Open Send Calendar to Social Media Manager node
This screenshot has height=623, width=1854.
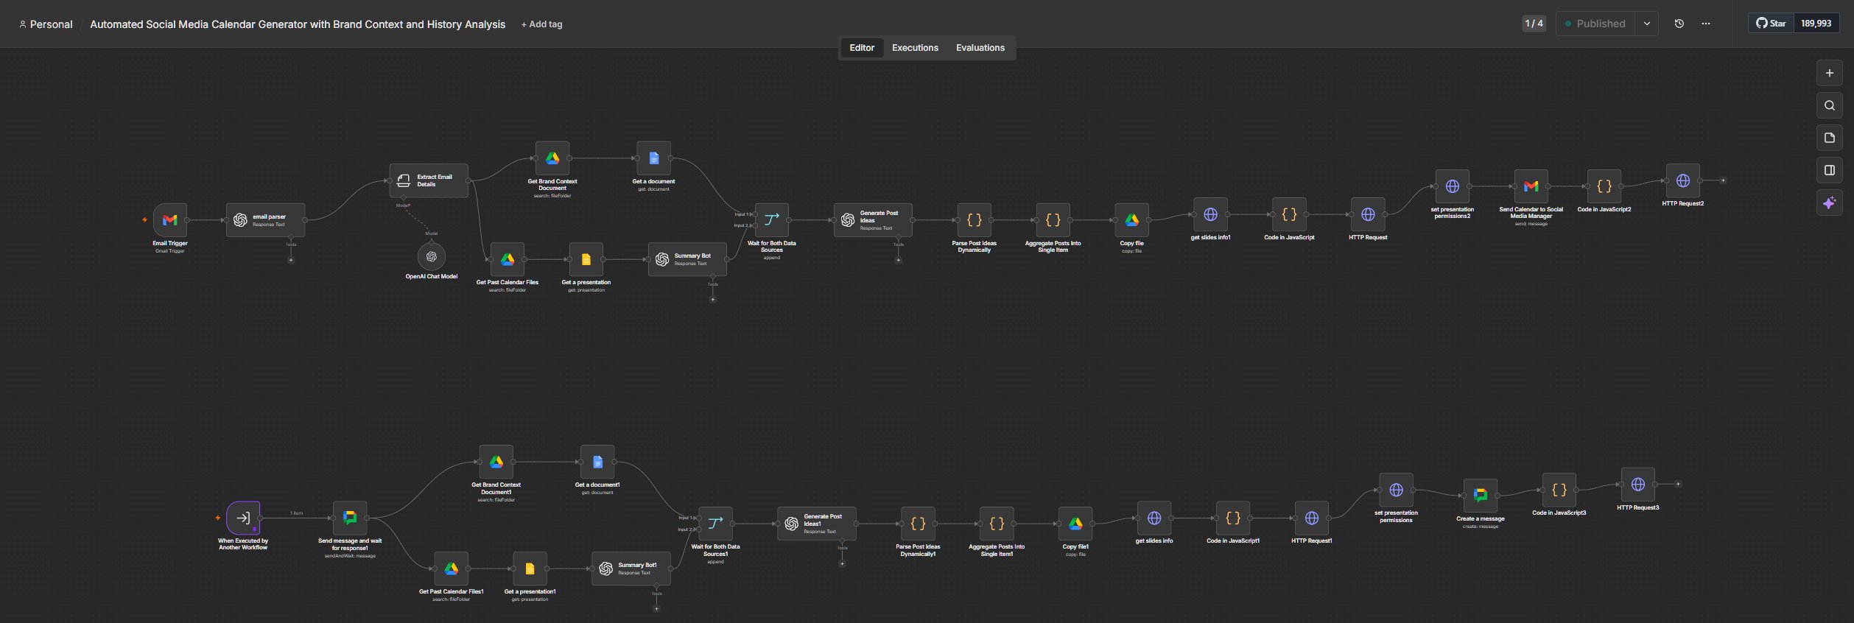1531,186
